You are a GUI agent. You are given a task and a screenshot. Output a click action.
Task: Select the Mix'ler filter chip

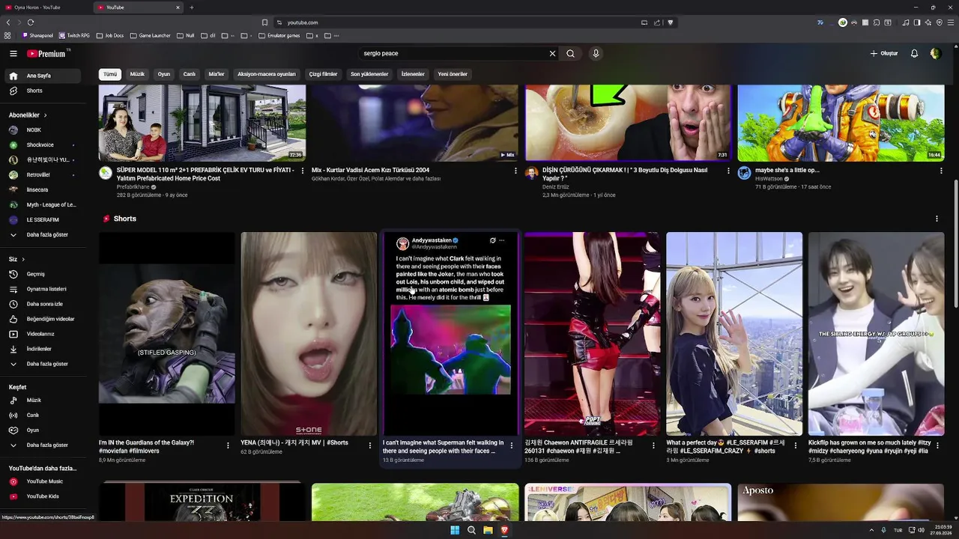pos(217,74)
